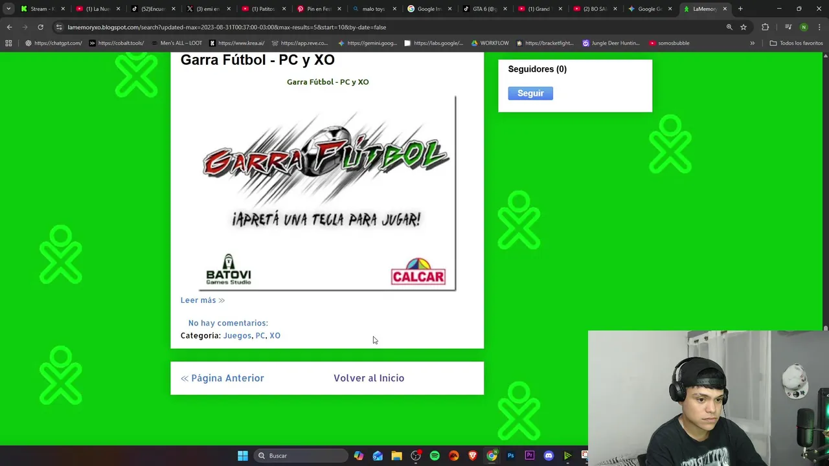Close the Pin en Fest tab
The image size is (829, 466).
(339, 9)
